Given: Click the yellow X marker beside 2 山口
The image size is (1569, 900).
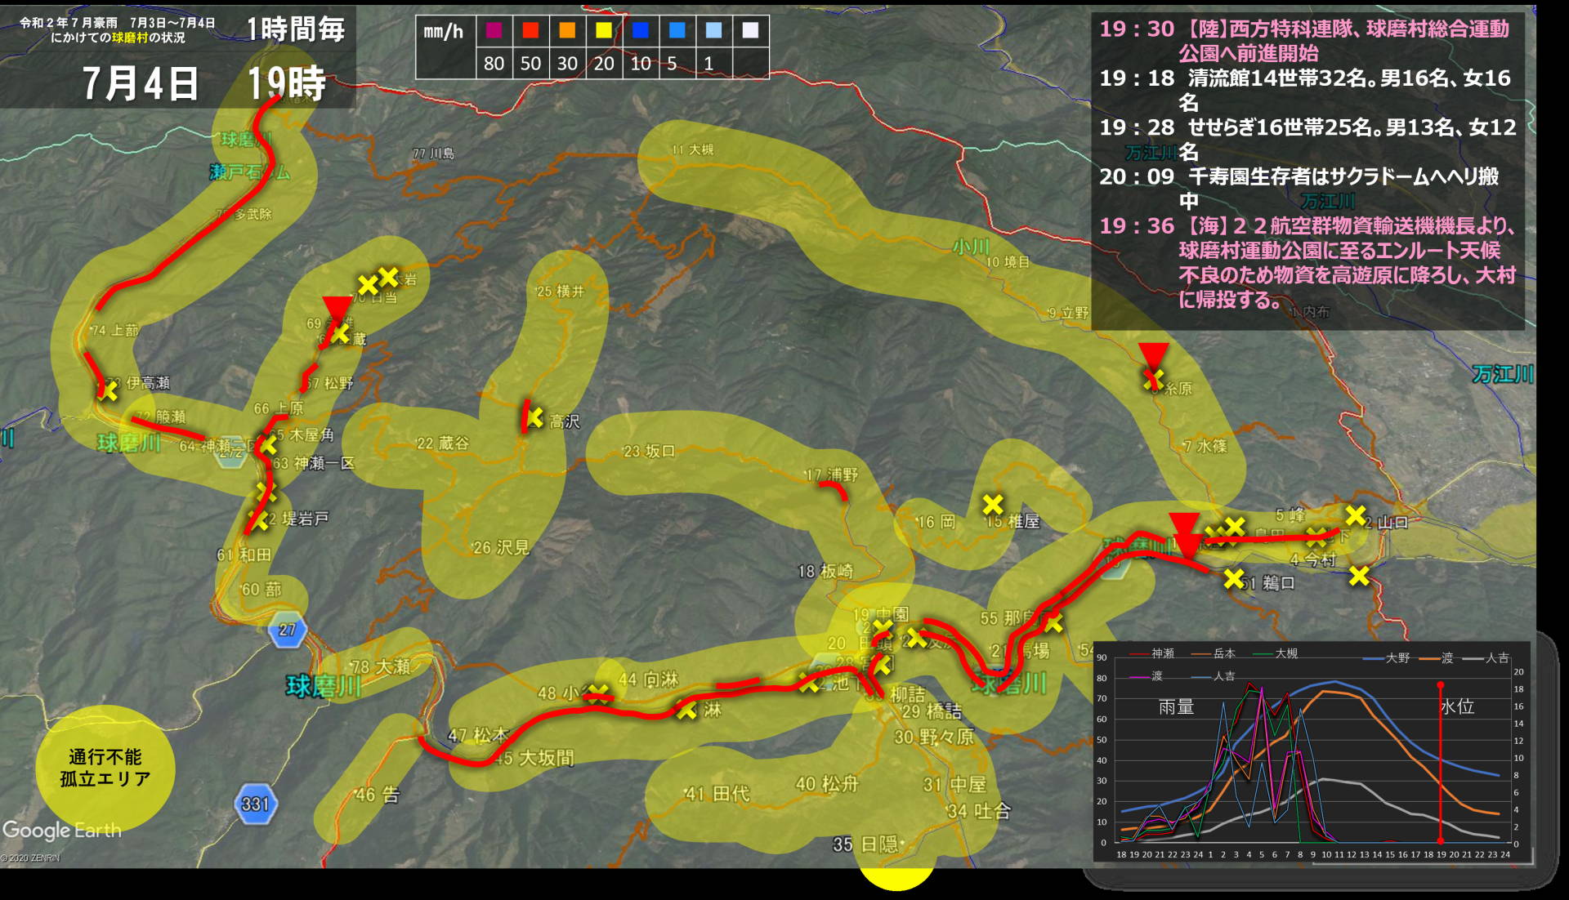Looking at the screenshot, I should coord(1356,515).
